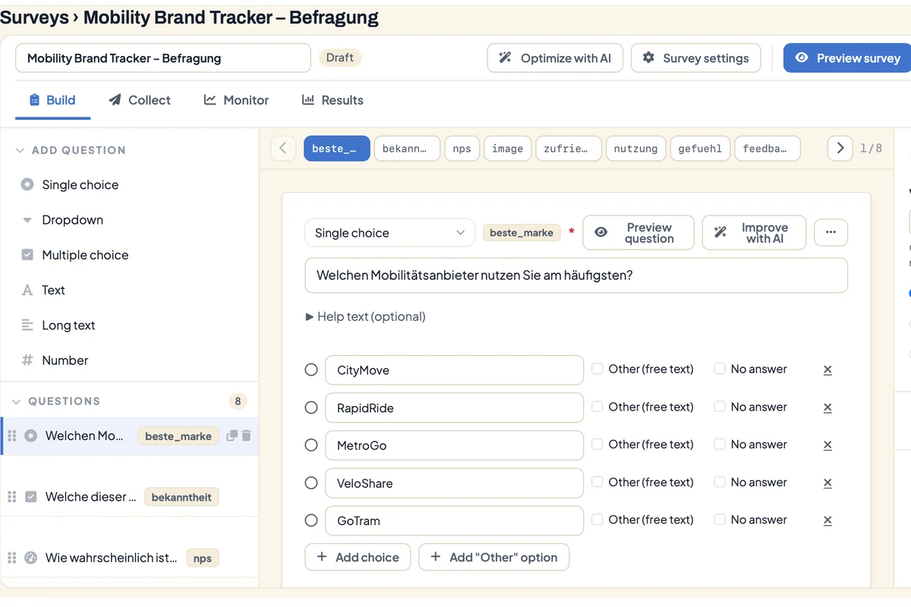Toggle Other (free text) for CityMove
Screen dimensions: 911x607
tap(597, 369)
